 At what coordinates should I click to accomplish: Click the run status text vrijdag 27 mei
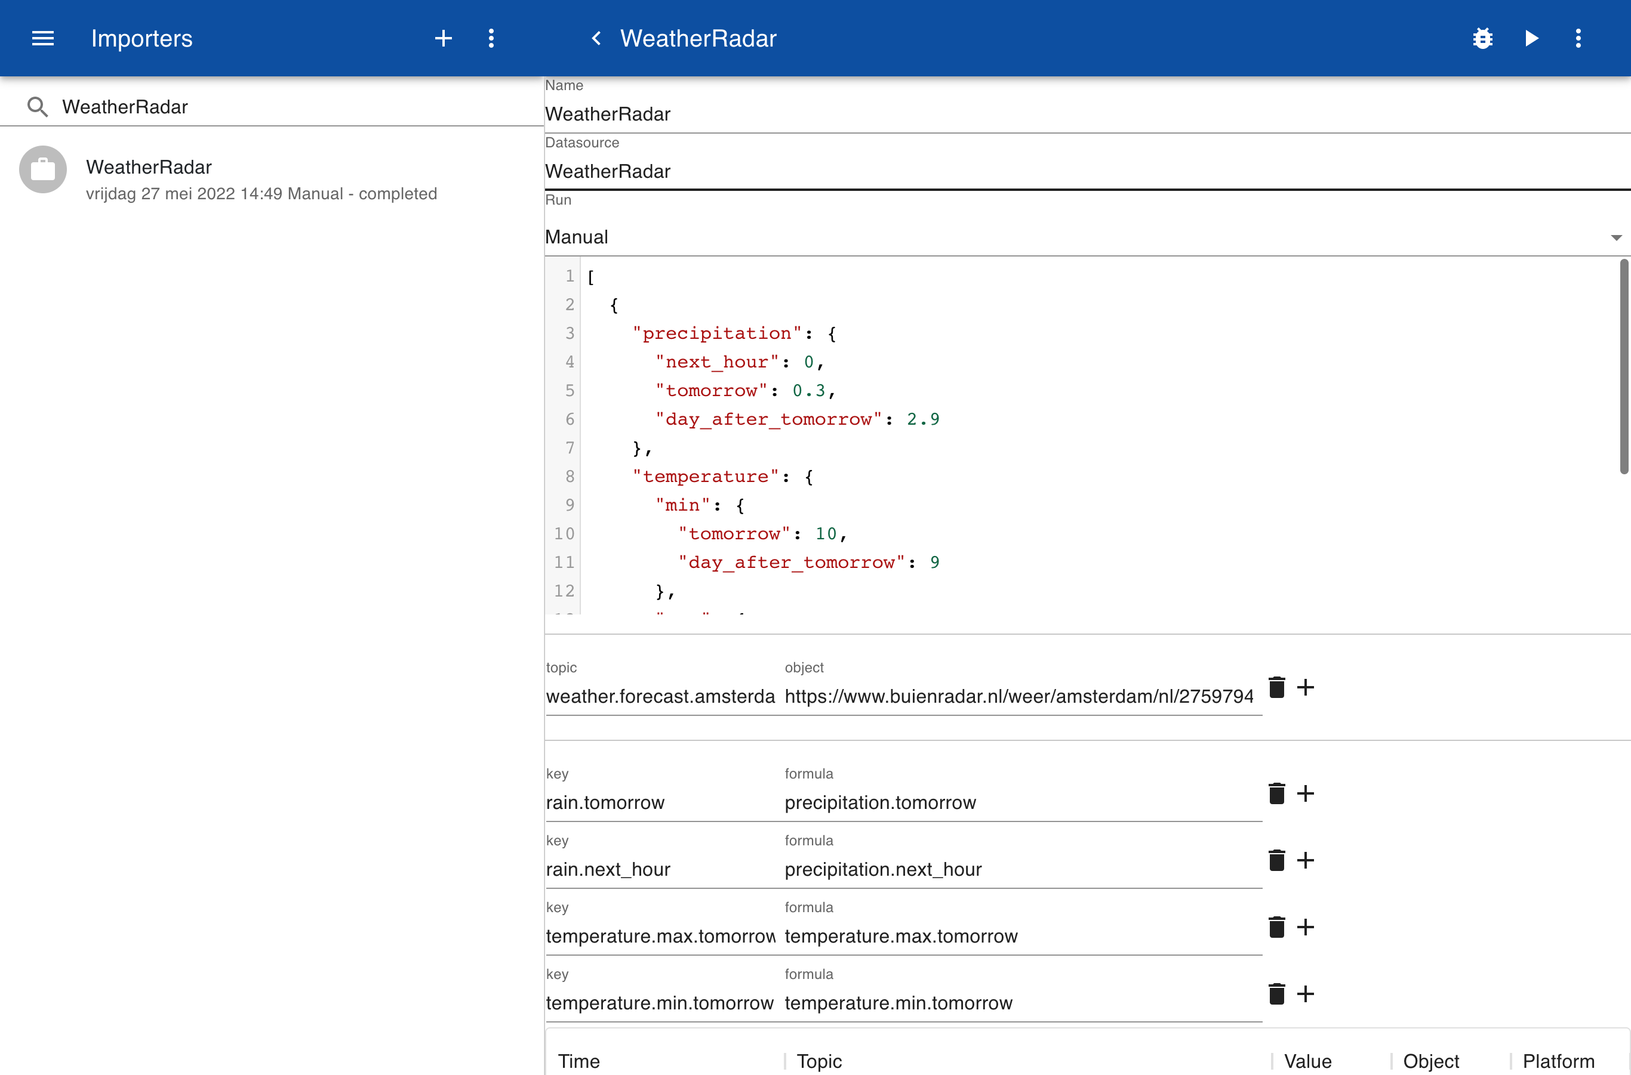click(x=261, y=193)
